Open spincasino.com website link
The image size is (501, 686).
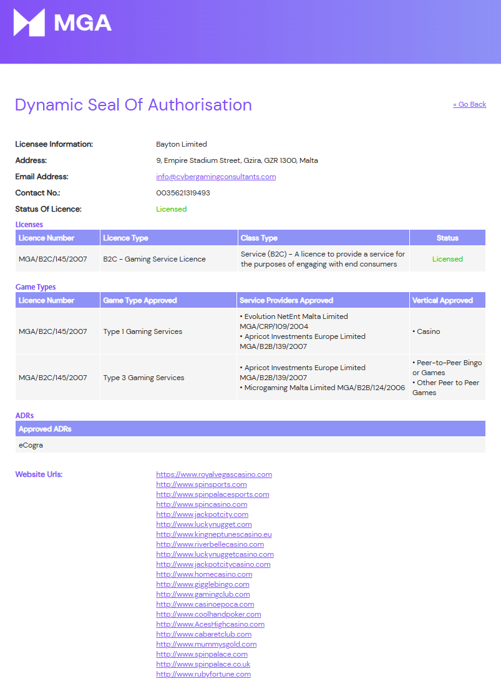[x=202, y=504]
